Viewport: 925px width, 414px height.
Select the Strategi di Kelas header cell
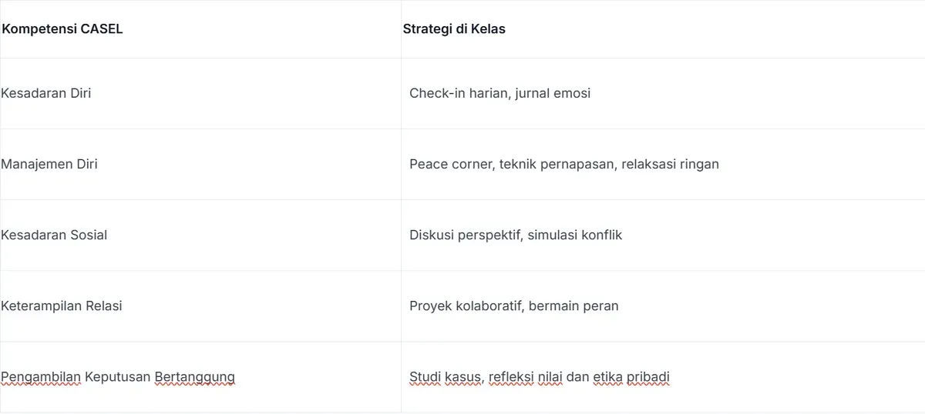(663, 29)
